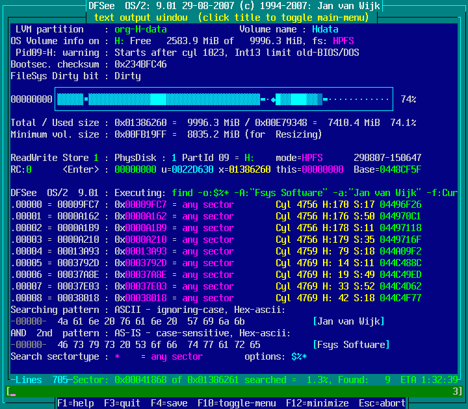Click physical sector number 044970C1
468x409 pixels.
(400, 216)
